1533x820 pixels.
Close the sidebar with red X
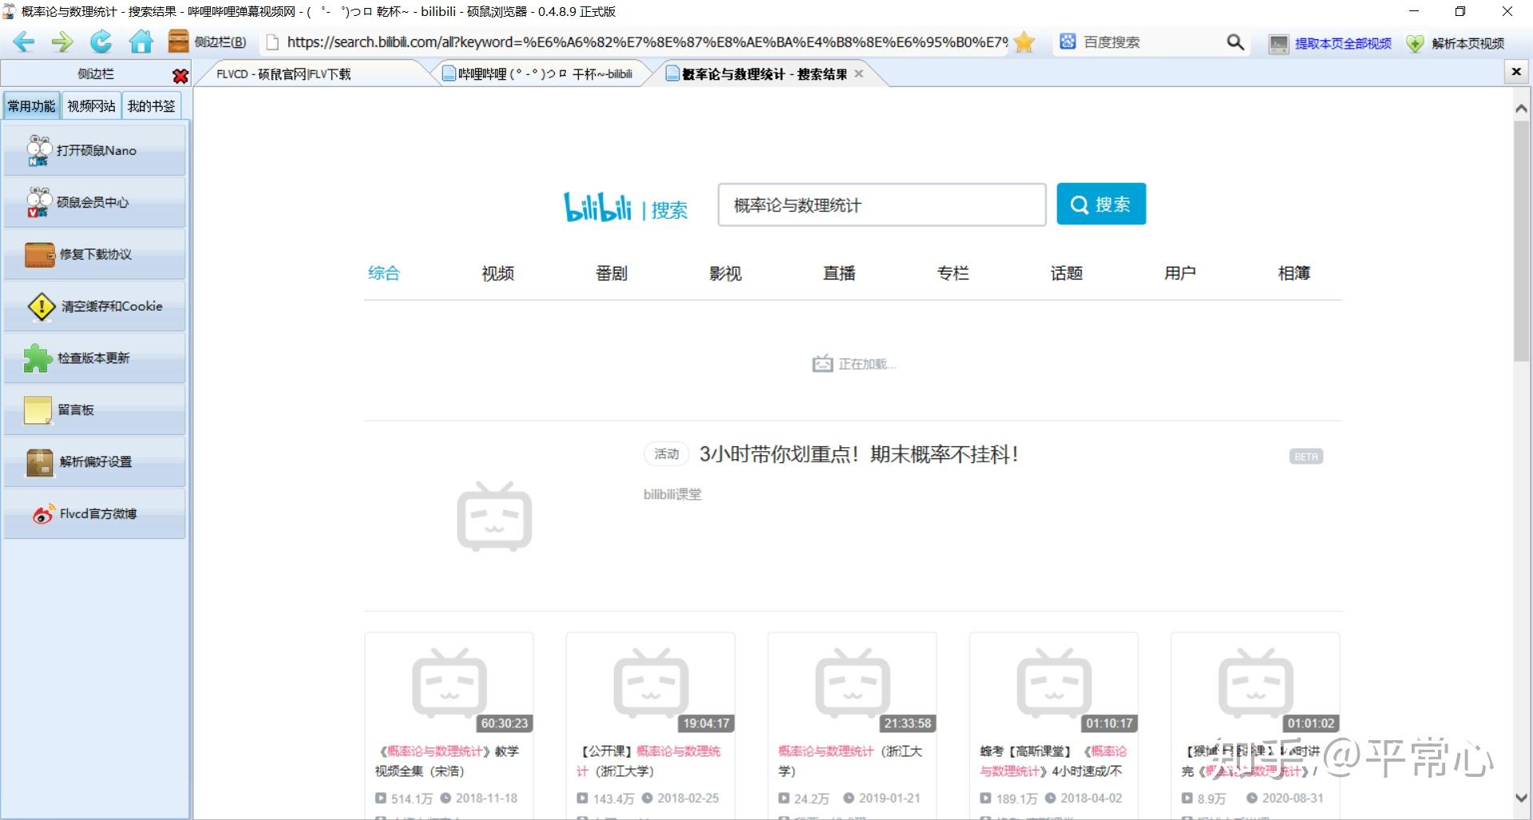[180, 75]
